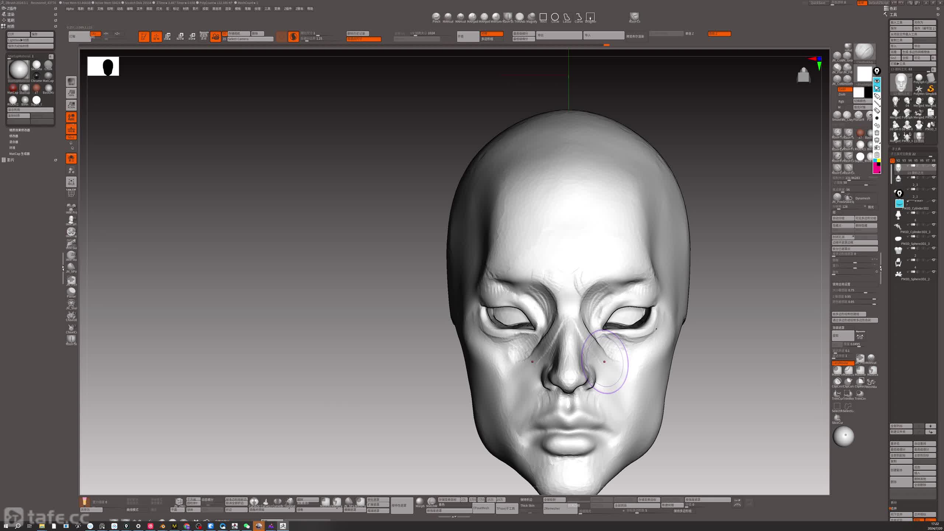Open the Alpha menu

pyautogui.click(x=70, y=8)
